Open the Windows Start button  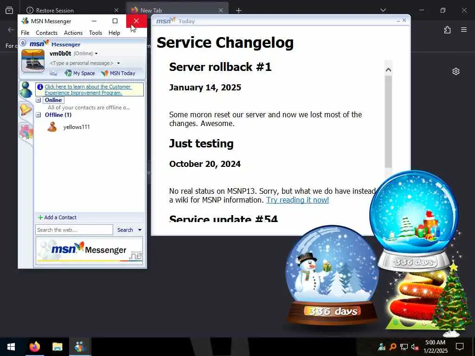point(11,347)
